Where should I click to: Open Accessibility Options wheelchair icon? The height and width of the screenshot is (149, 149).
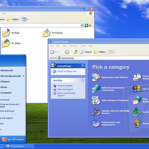click(x=137, y=112)
